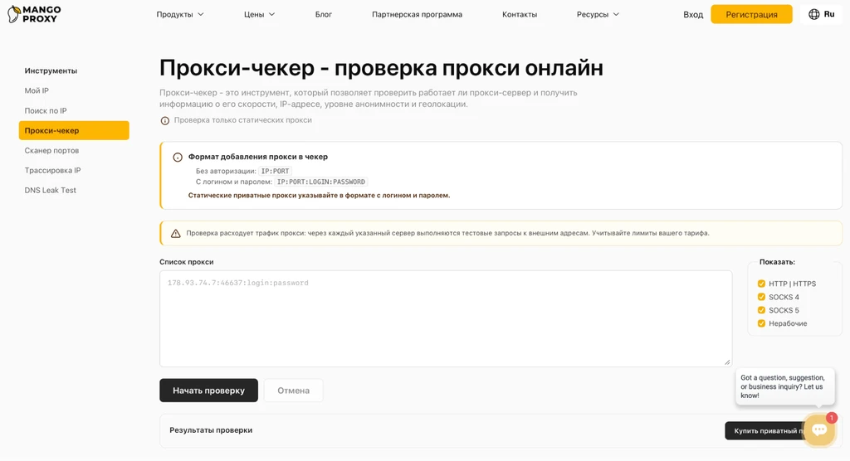The height and width of the screenshot is (461, 850).
Task: Click the IP:PORT:LOGIN:PASSWORD format code label
Action: (321, 182)
